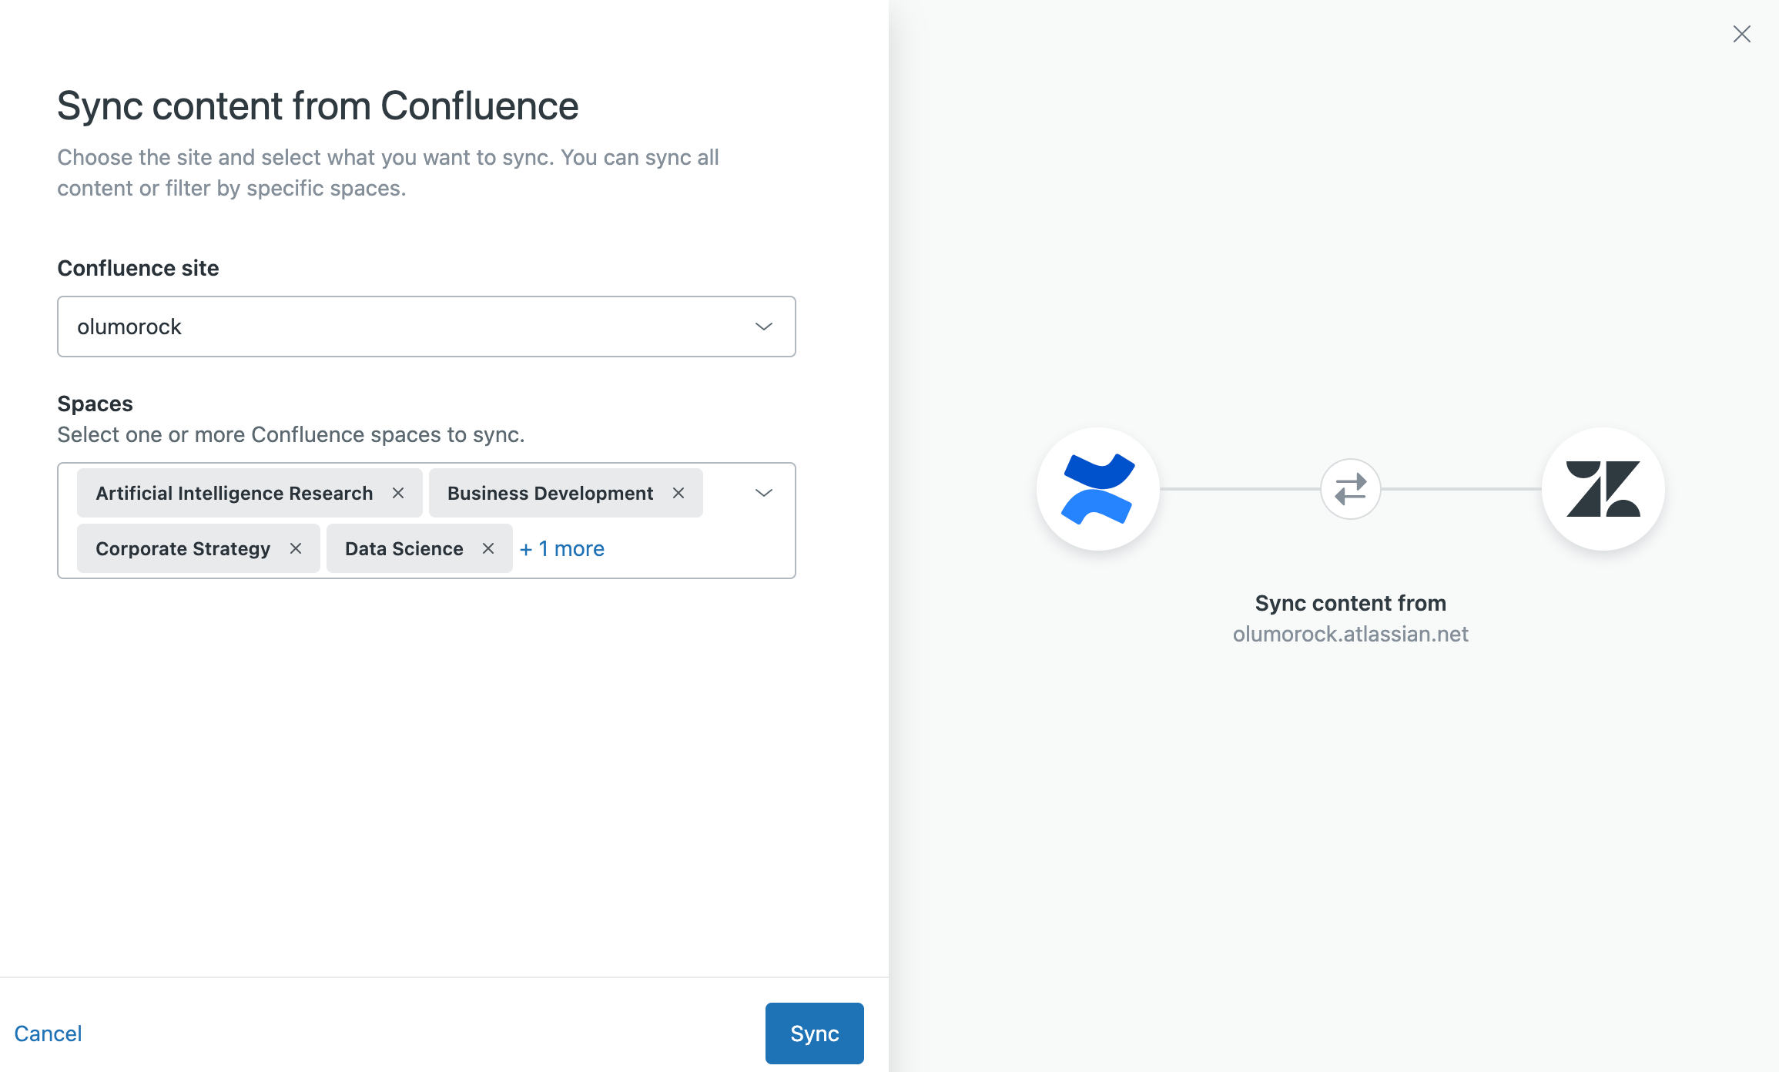Cancel the Confluence sync setup
This screenshot has width=1779, height=1072.
coord(48,1033)
